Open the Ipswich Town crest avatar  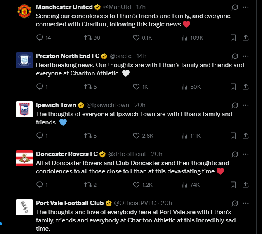coord(24,109)
